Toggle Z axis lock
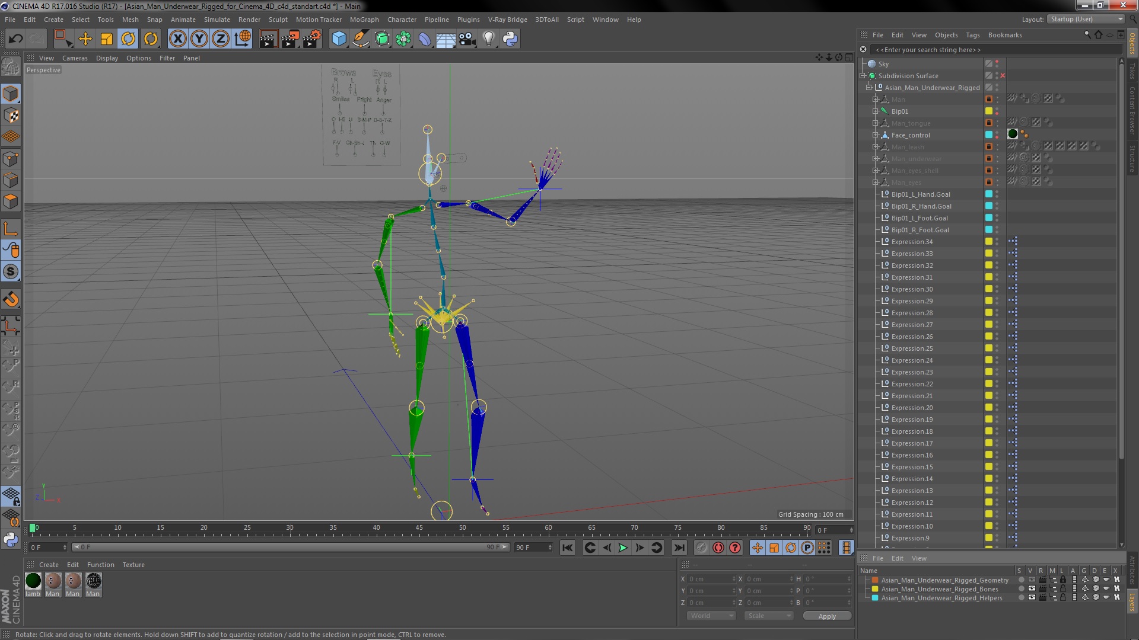The width and height of the screenshot is (1139, 640). click(x=221, y=39)
